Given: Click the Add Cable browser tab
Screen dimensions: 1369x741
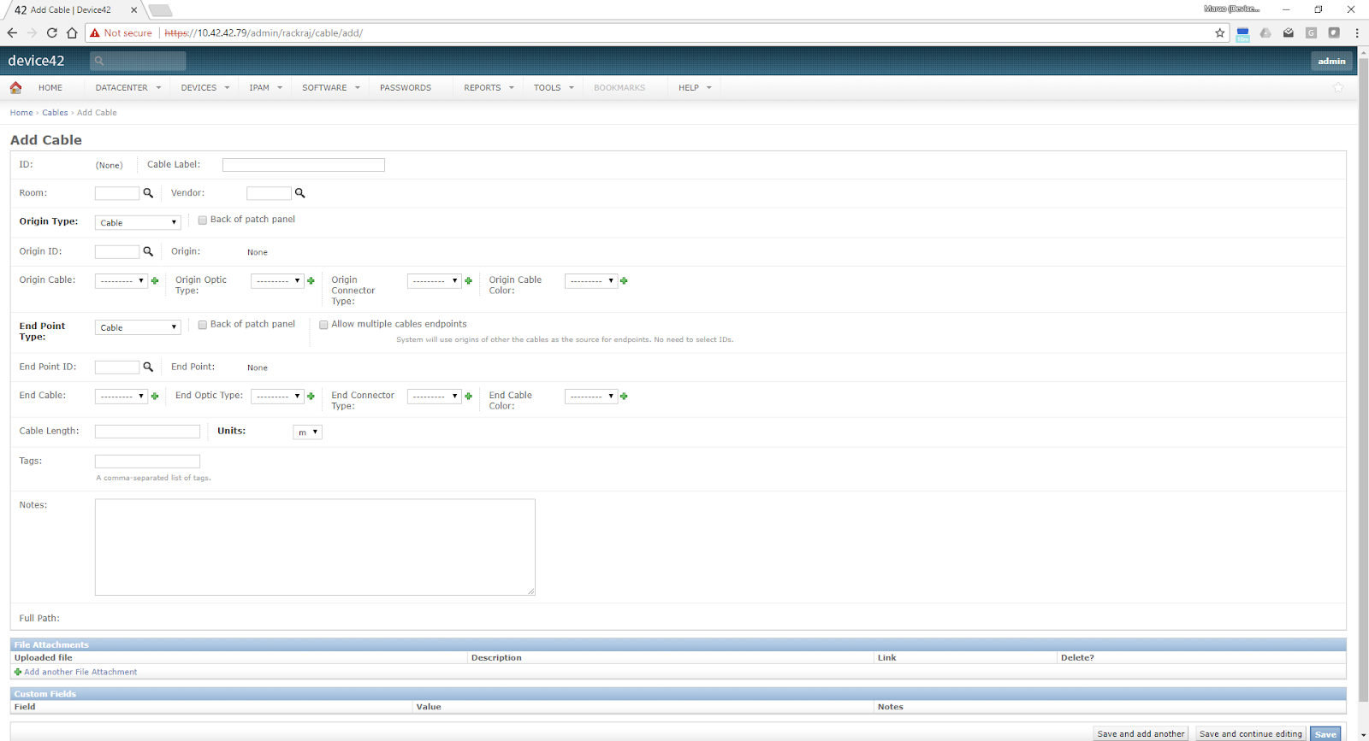Looking at the screenshot, I should click(74, 10).
